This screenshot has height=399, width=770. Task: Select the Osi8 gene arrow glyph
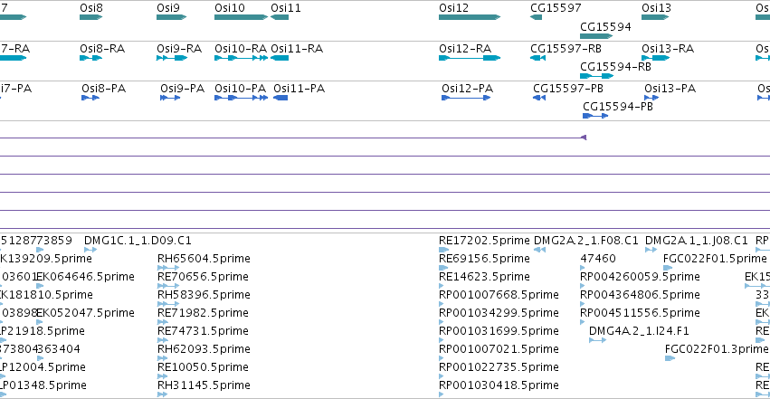90,17
